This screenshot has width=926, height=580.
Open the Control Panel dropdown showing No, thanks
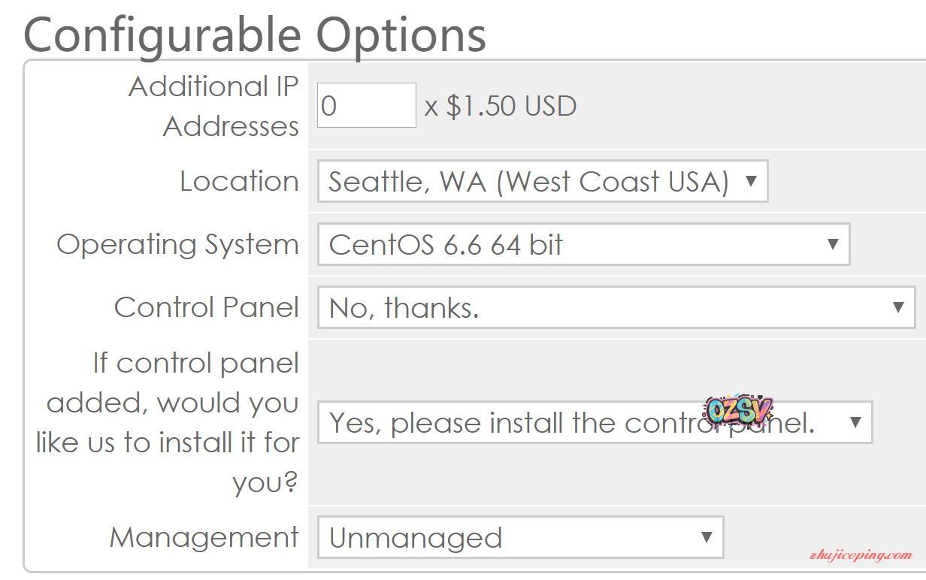tap(601, 307)
